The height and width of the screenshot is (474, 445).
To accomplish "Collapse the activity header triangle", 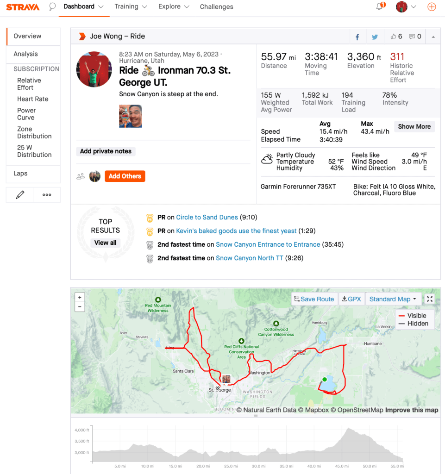I will click(x=433, y=37).
